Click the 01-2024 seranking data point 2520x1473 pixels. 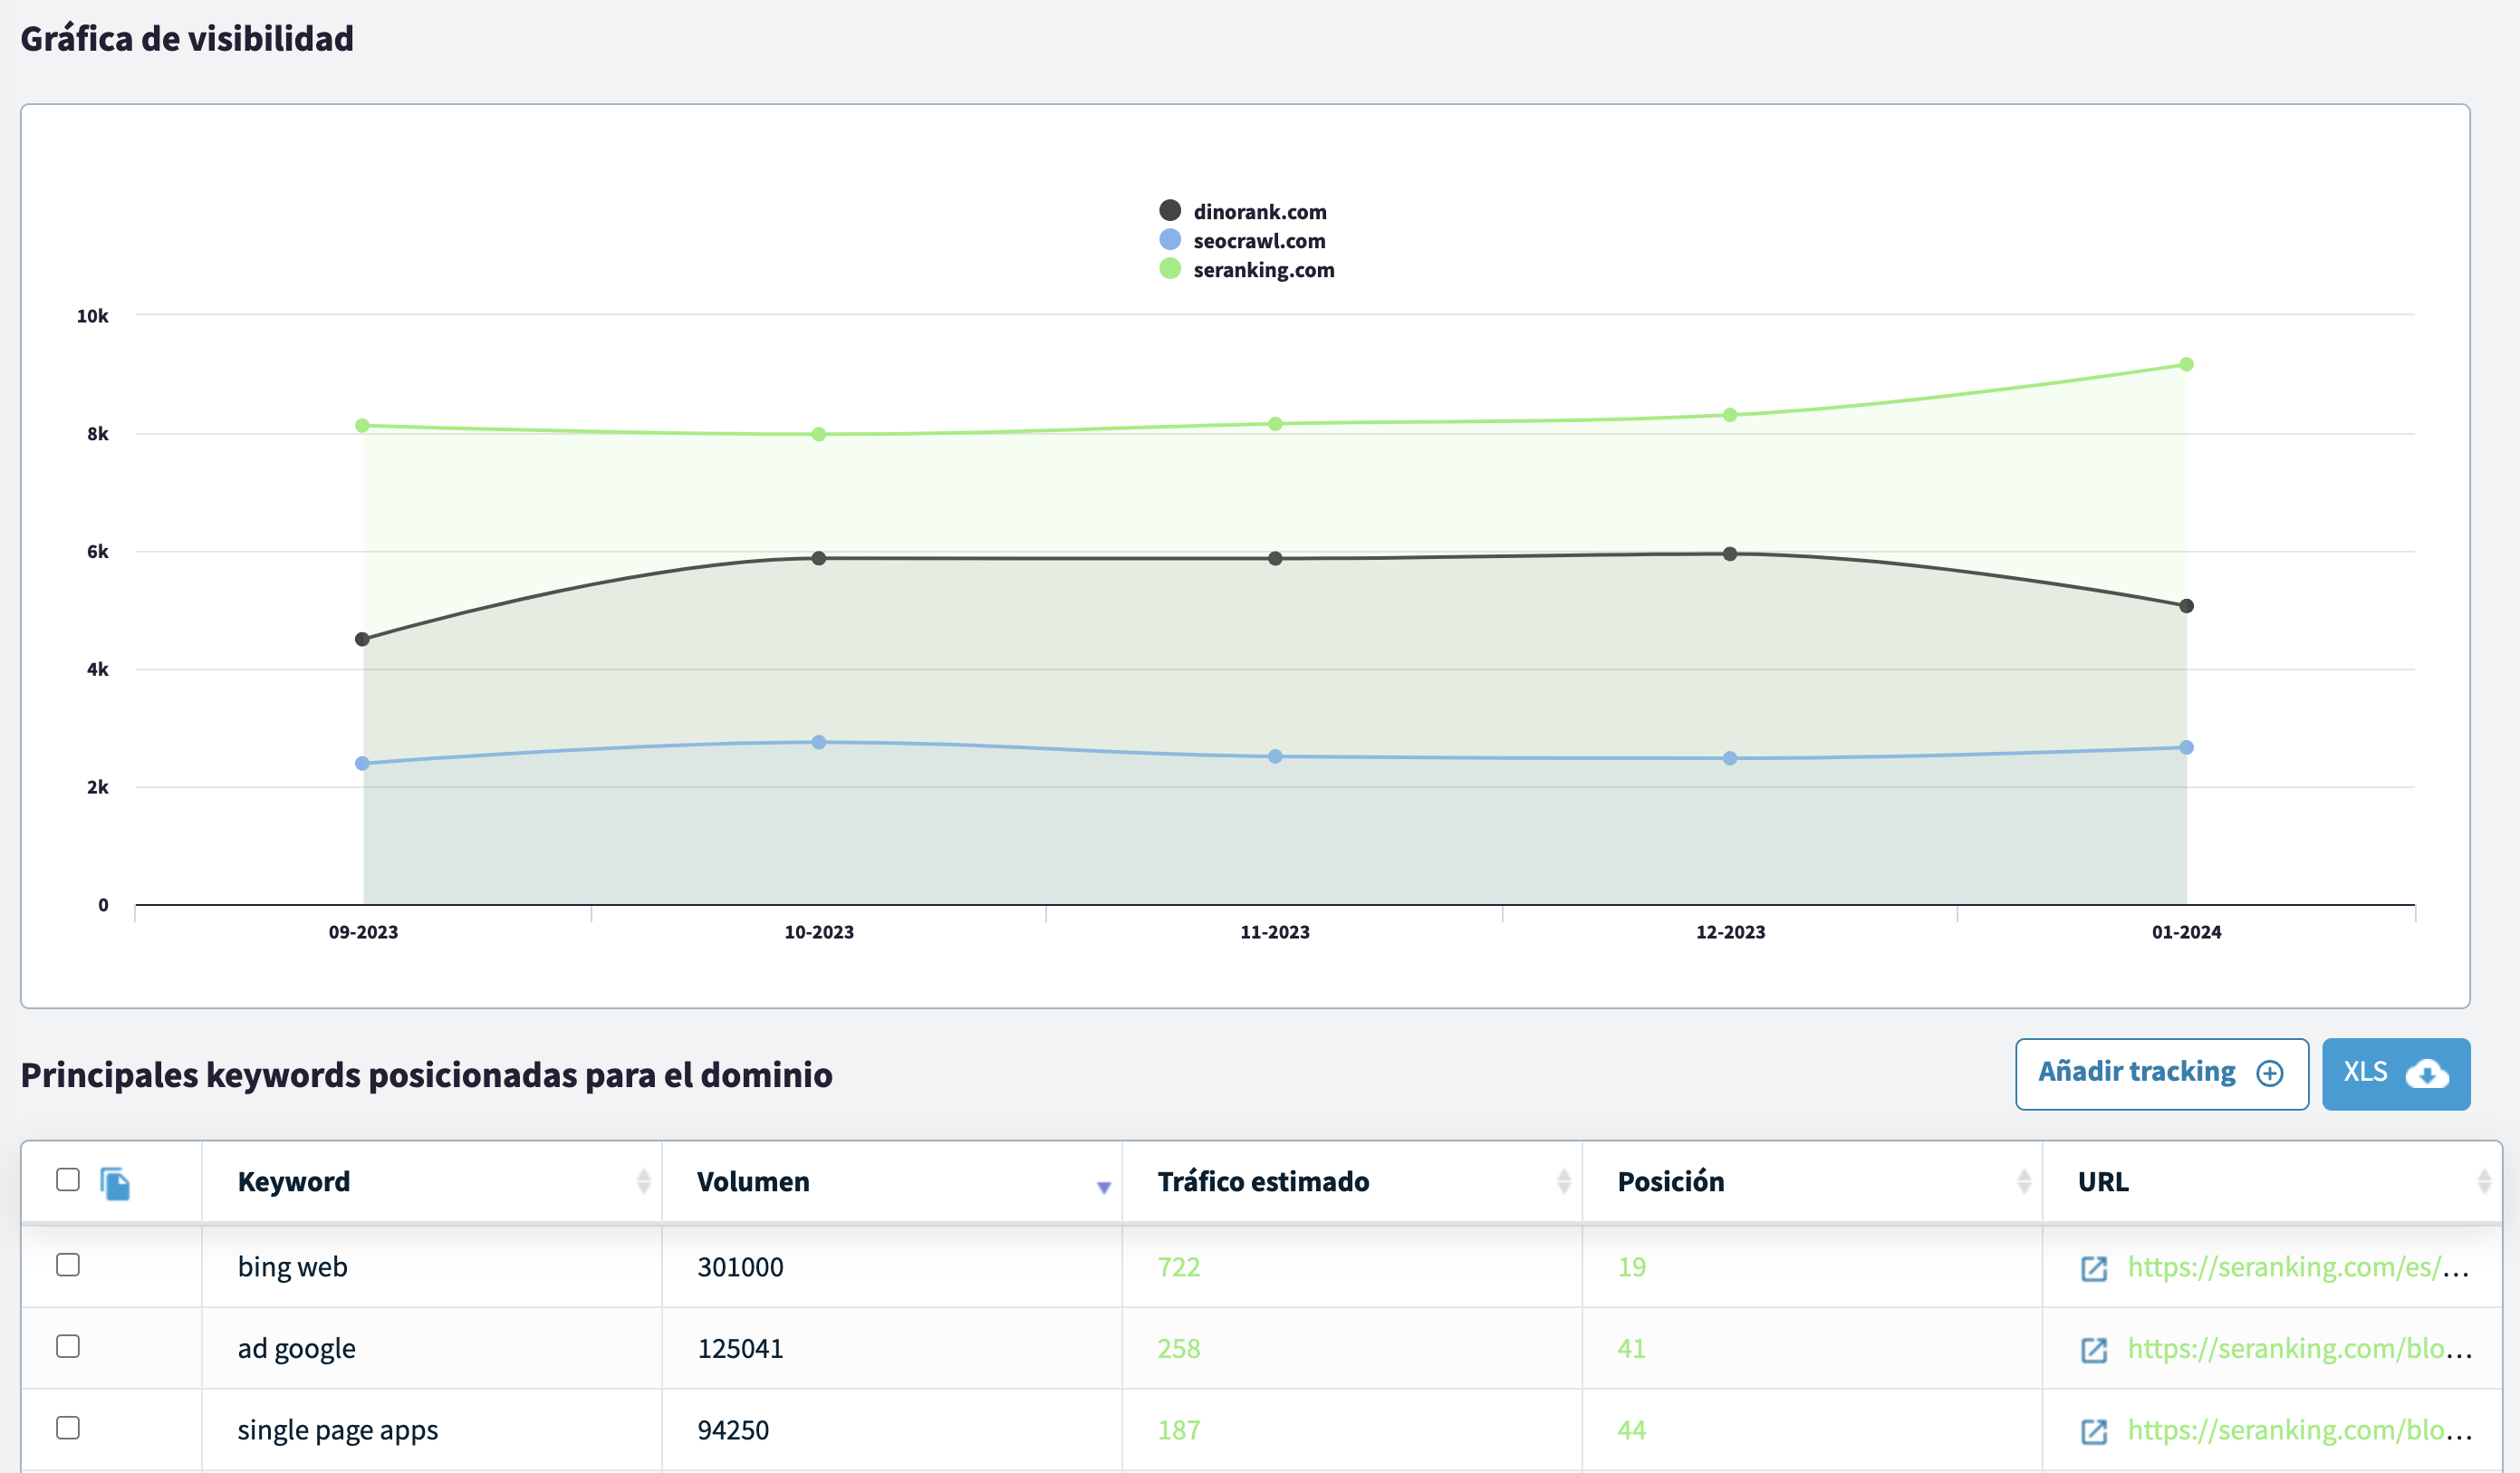pos(2186,364)
